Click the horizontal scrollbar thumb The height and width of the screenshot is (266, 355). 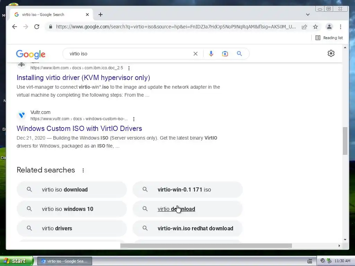[206, 246]
